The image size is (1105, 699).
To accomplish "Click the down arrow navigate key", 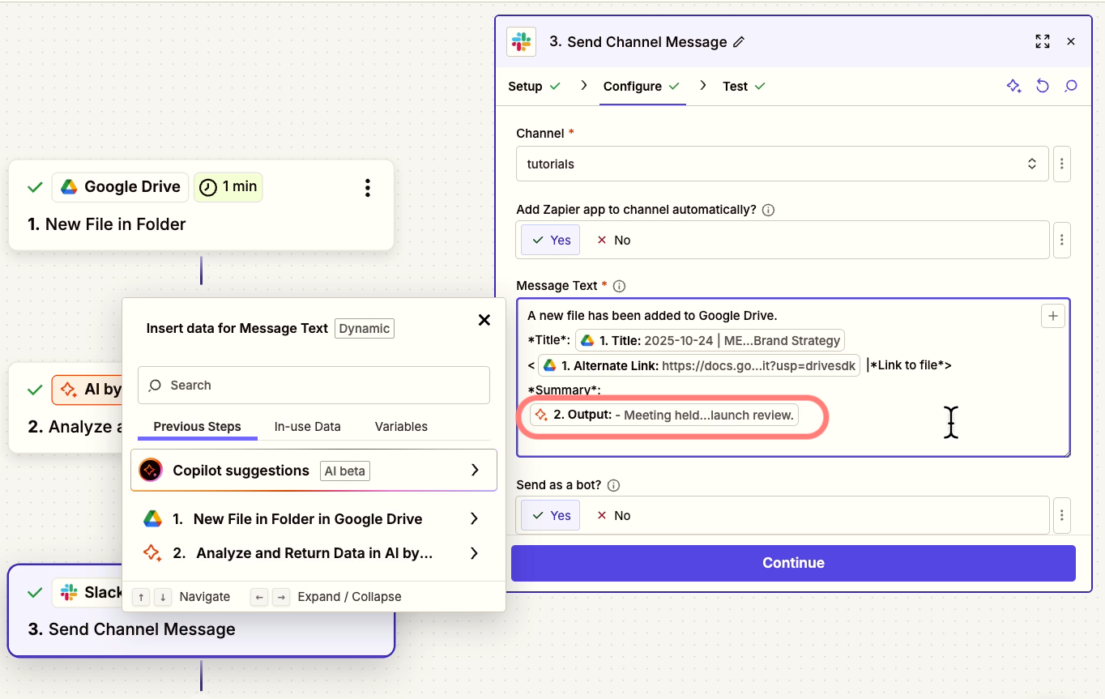I will click(x=163, y=597).
